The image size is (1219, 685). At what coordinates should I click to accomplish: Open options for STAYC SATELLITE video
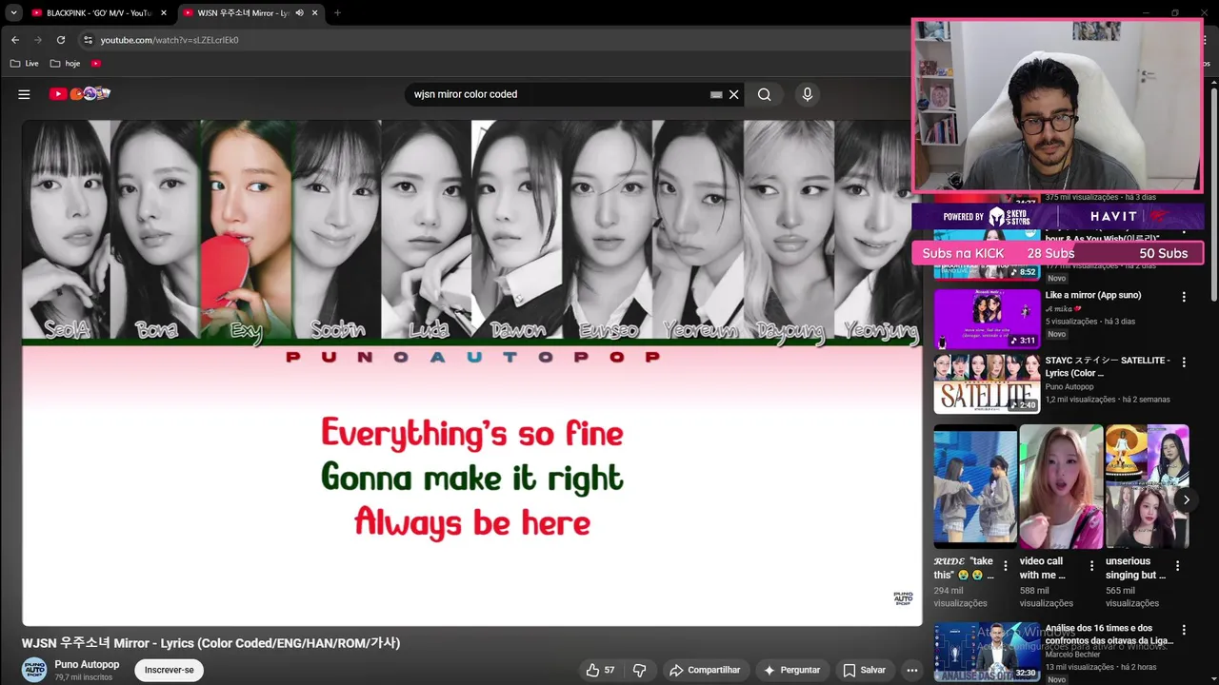[x=1184, y=362]
